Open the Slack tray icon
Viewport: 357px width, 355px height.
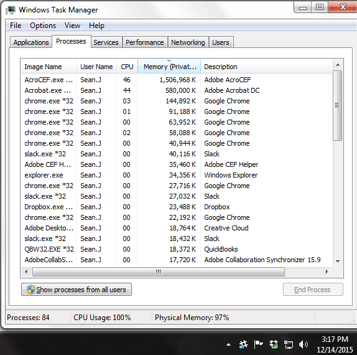point(243,344)
